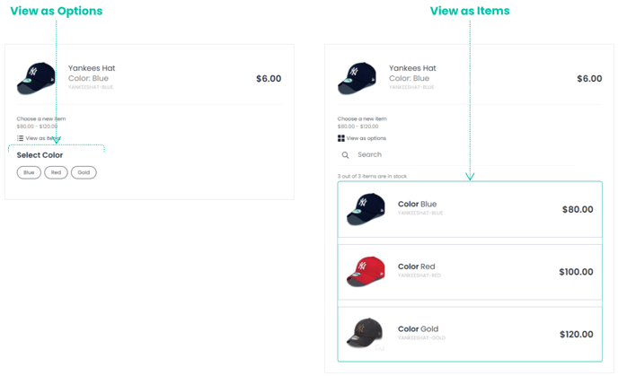Screen dimensions: 618x376
Task: Click the blue Yankees hat thumbnail in list
Action: point(366,209)
